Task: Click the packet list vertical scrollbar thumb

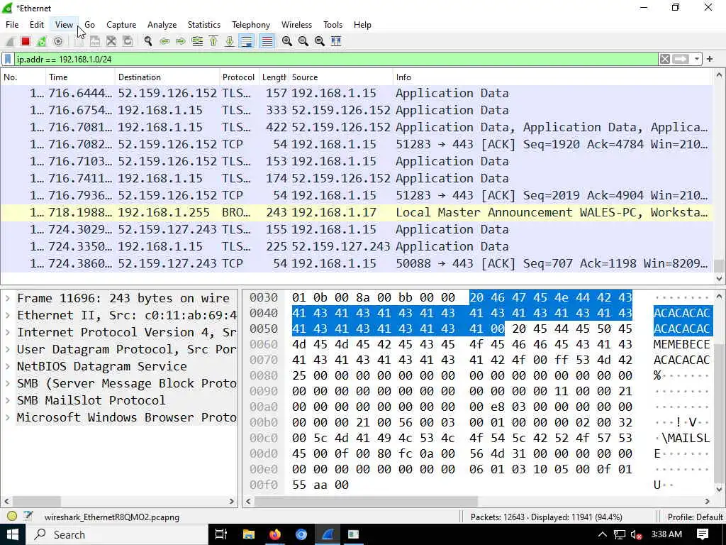Action: point(719,265)
